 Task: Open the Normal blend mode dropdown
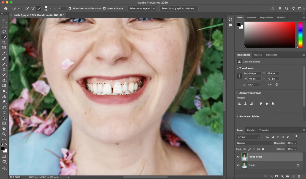[254, 143]
